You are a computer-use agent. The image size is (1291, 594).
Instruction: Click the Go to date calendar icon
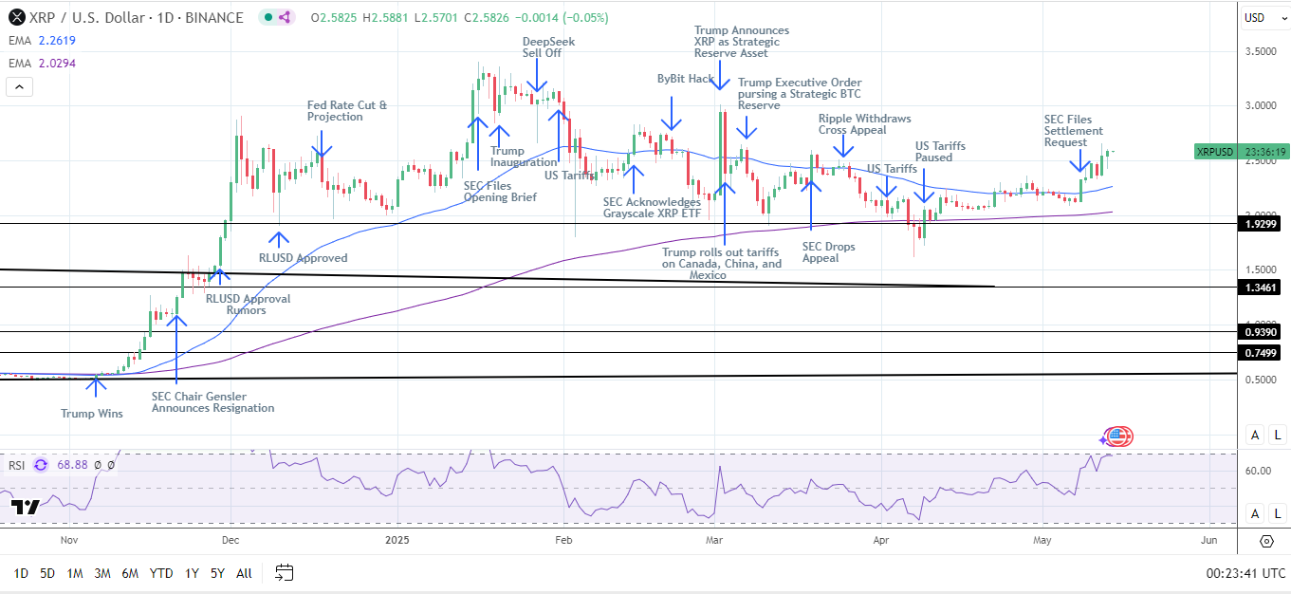[x=284, y=572]
